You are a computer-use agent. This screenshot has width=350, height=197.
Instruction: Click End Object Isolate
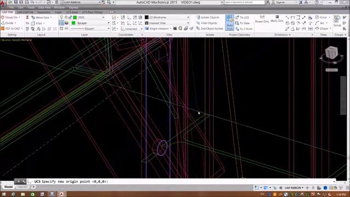[209, 28]
